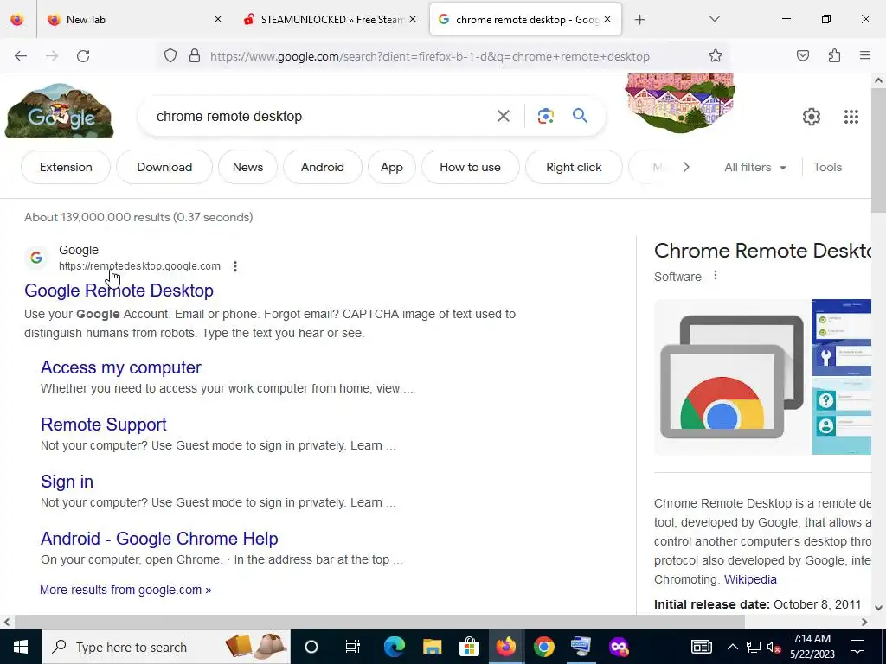This screenshot has height=664, width=886.
Task: Launch Microsoft Edge from the taskbar
Action: 395,647
